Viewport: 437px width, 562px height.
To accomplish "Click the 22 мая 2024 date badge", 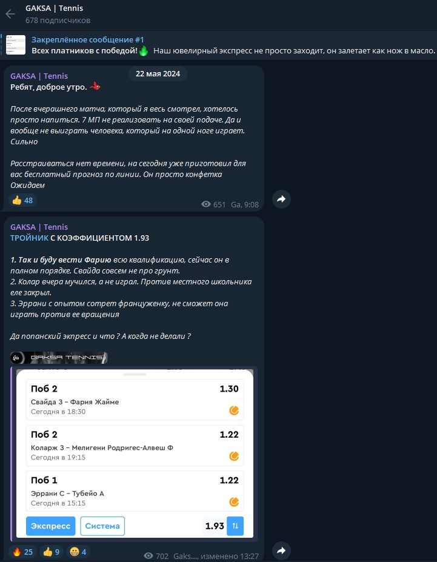I will coord(158,73).
